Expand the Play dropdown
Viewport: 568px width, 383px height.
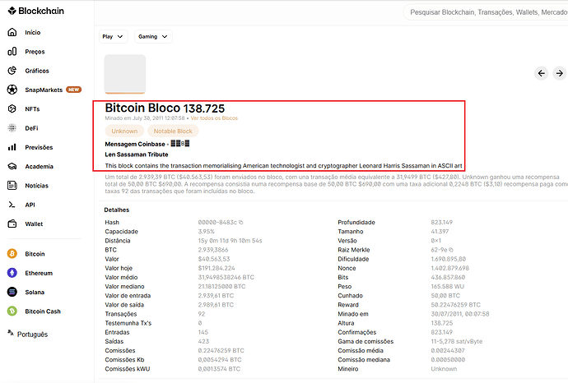pyautogui.click(x=113, y=36)
